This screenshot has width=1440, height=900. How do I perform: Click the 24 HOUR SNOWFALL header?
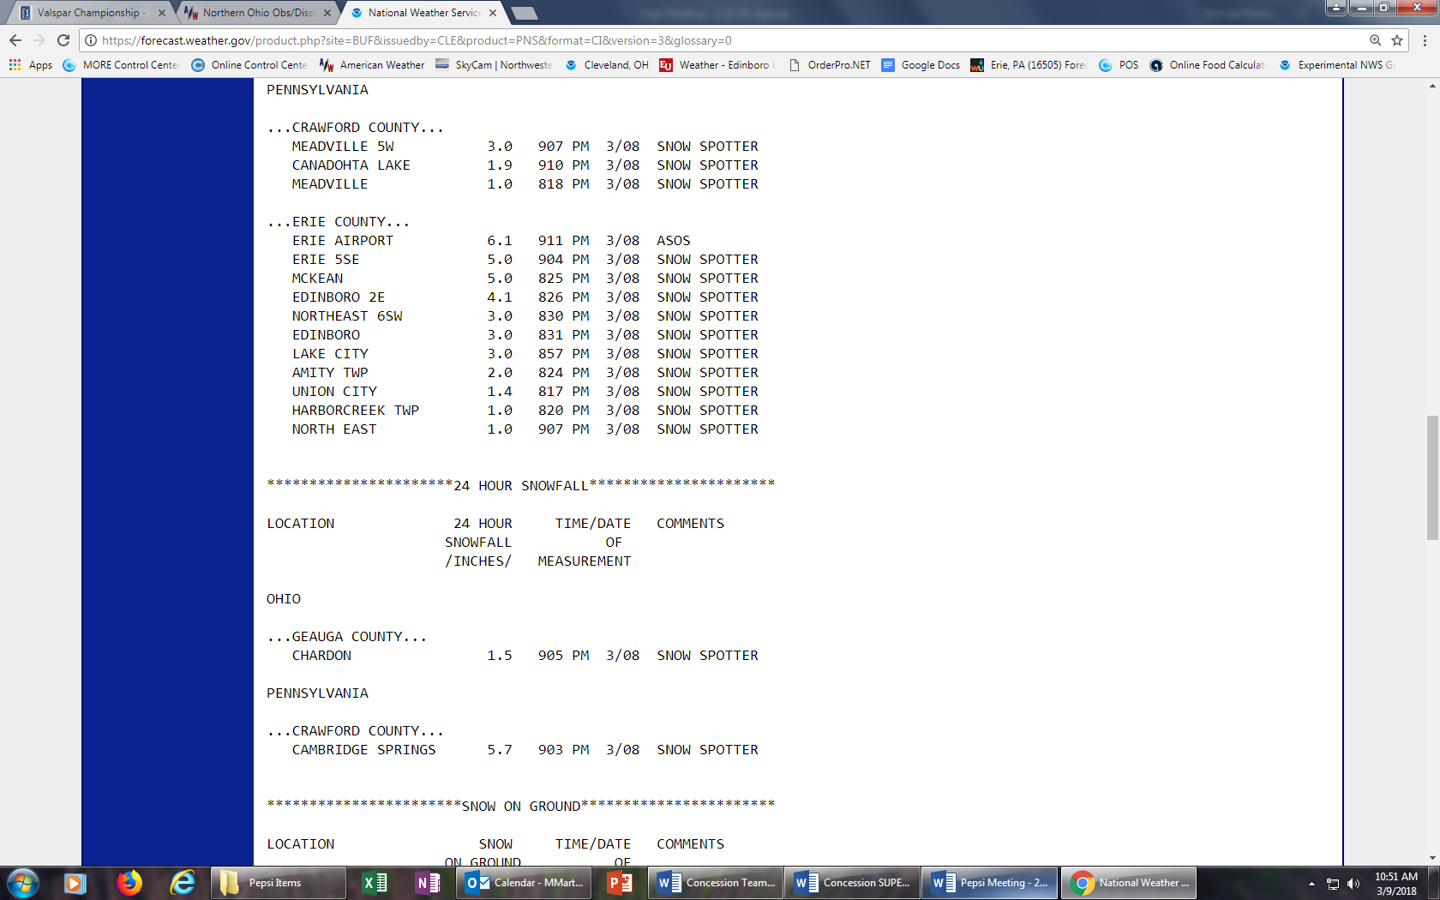(x=521, y=486)
